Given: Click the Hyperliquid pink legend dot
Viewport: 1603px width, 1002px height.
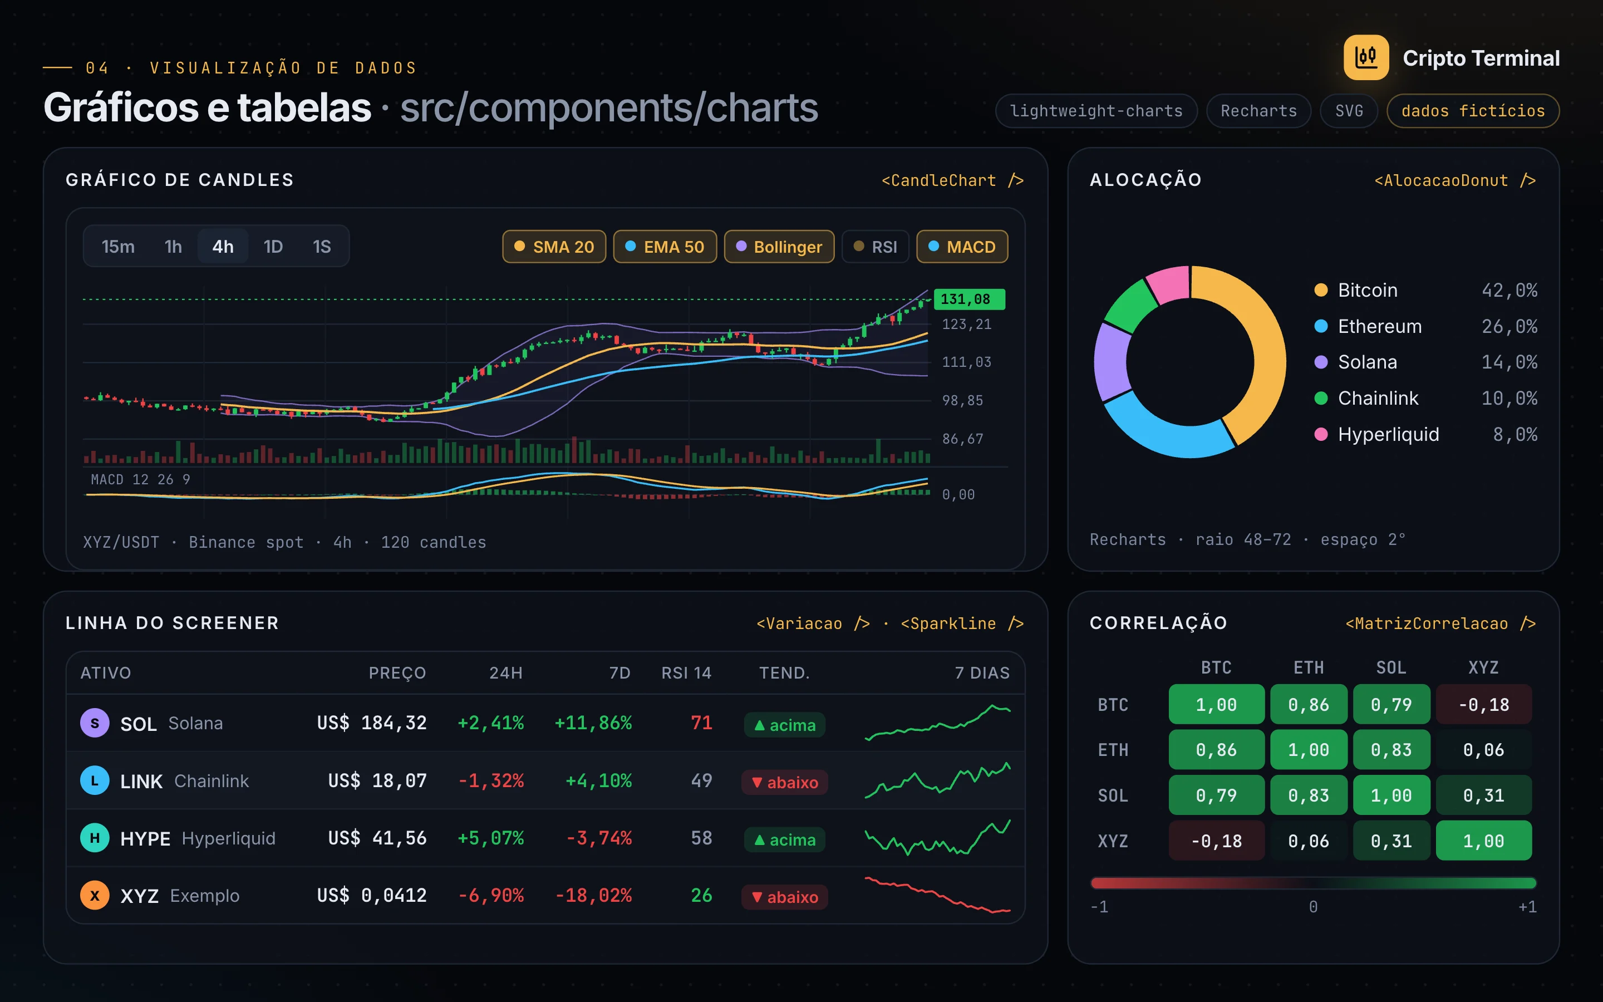Looking at the screenshot, I should [1321, 434].
